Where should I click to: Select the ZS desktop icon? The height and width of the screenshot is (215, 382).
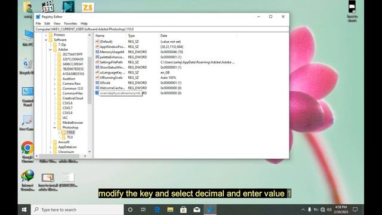[x=88, y=8]
